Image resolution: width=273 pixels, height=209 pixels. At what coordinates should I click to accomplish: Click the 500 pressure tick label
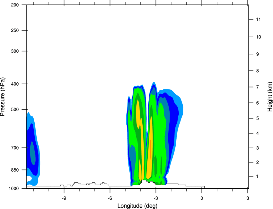15,109
